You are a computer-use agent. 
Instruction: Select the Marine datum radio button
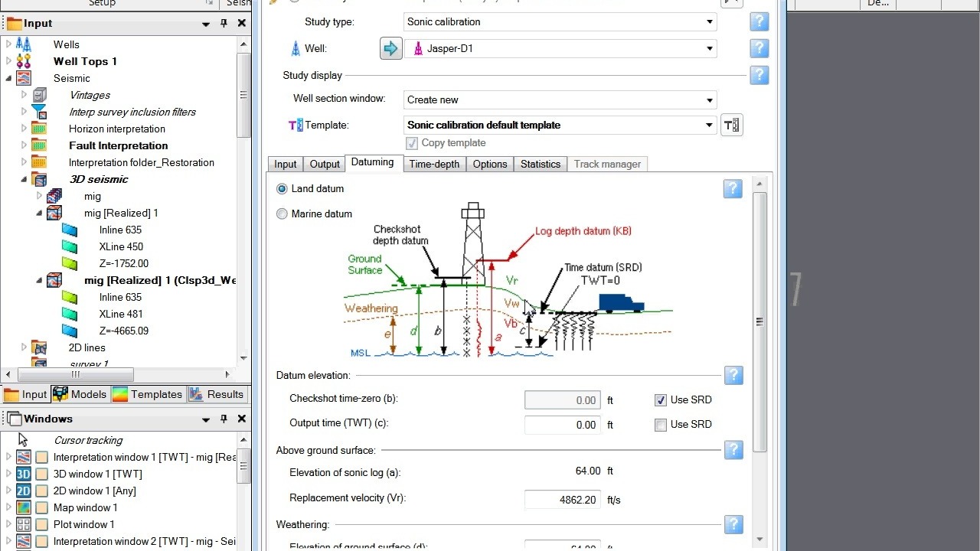(x=282, y=214)
